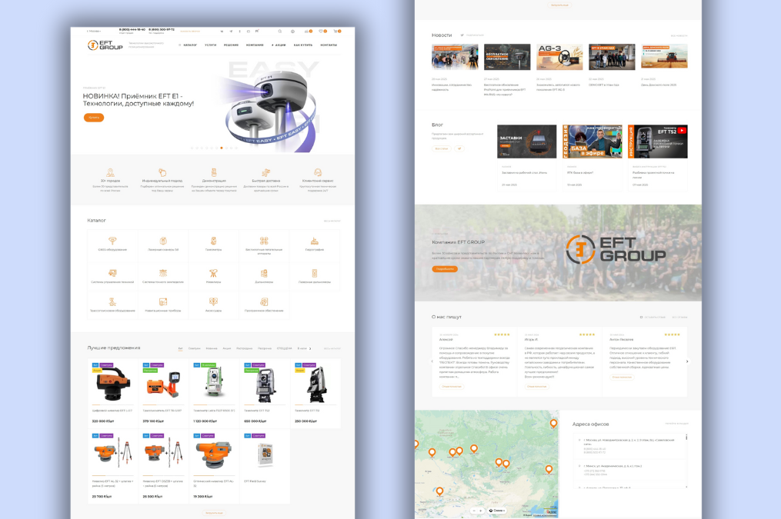
Task: Switch to the Хит tab in best offers
Action: 180,348
